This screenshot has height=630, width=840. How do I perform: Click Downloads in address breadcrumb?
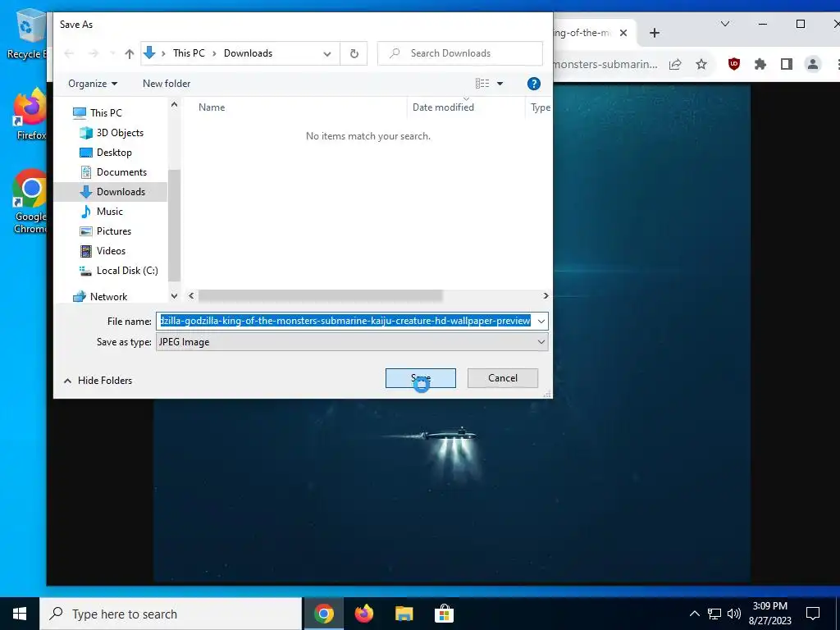248,53
